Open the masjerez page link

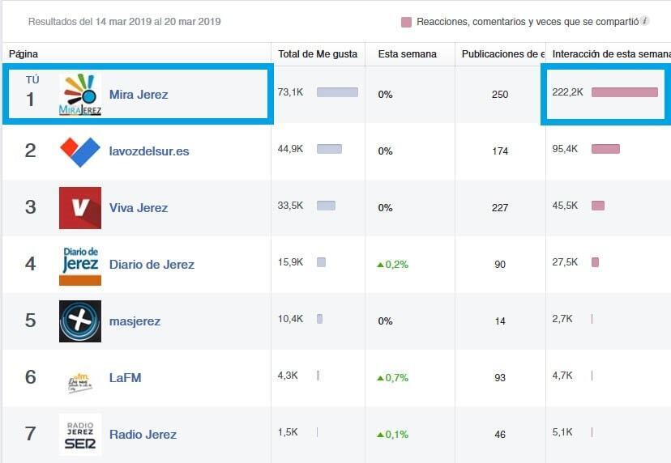(135, 321)
